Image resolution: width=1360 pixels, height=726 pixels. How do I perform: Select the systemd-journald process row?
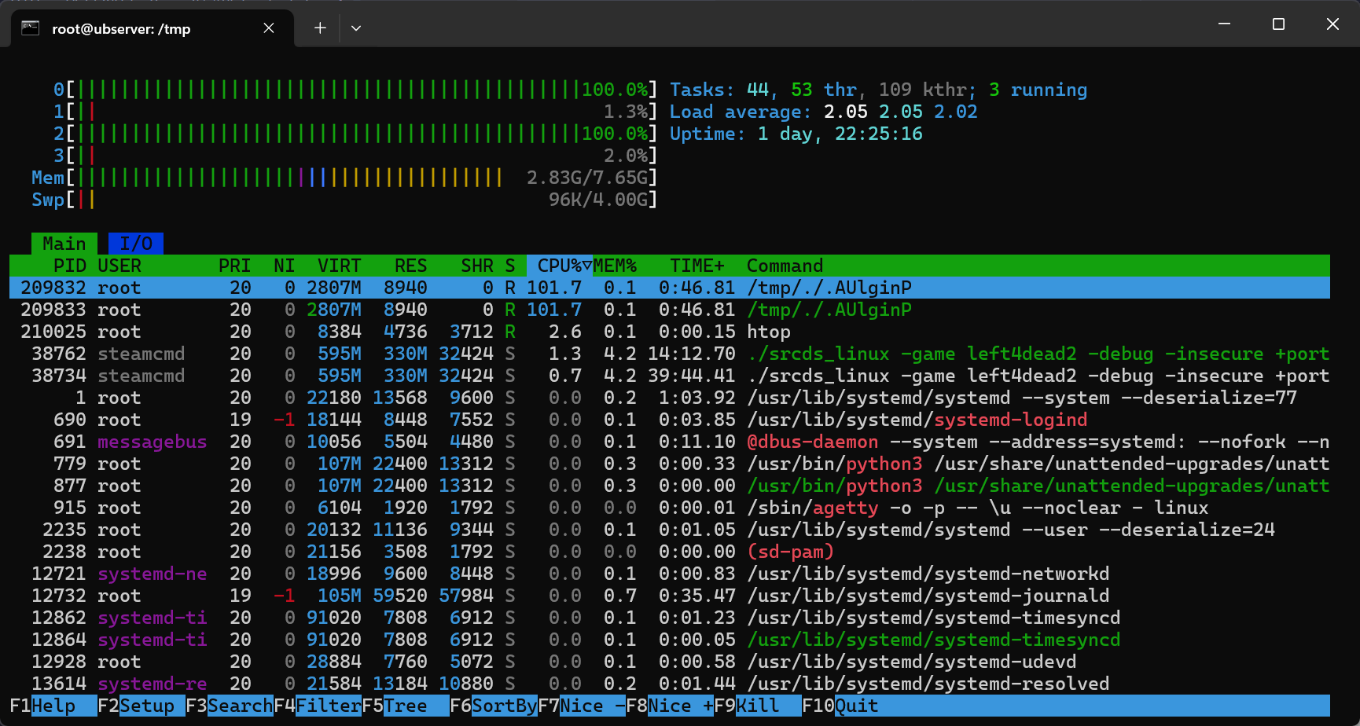point(670,596)
